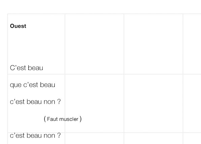Click third-column cell in the middle row
Screen dimensions: 201x144
click(153, 103)
